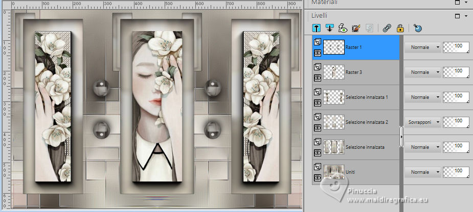The height and width of the screenshot is (212, 473).
Task: Hide the Raster 1 layer
Action: (318, 53)
